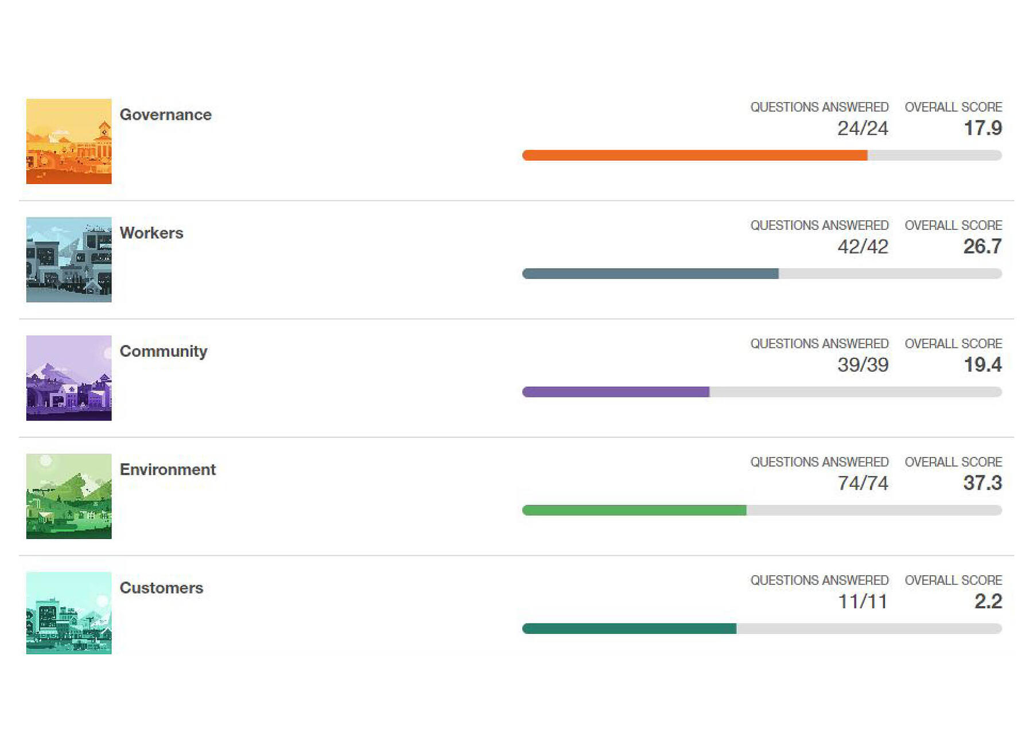Select the Governance section title

coord(165,115)
